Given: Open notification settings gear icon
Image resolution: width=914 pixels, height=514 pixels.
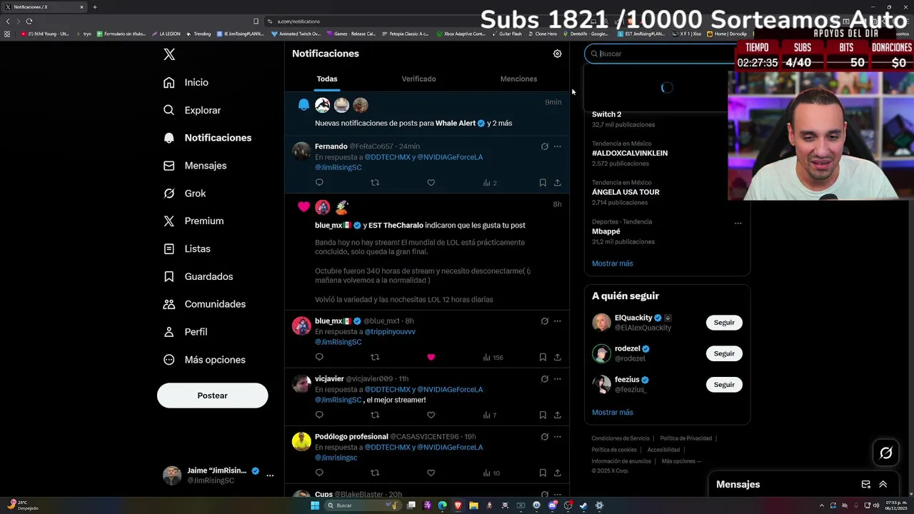Looking at the screenshot, I should [557, 54].
